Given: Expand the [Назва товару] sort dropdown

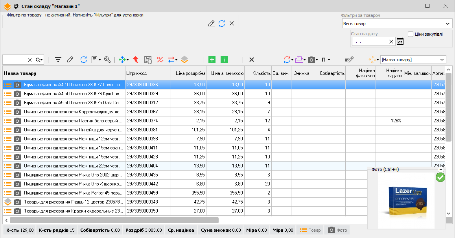Looking at the screenshot, I should pos(413,60).
